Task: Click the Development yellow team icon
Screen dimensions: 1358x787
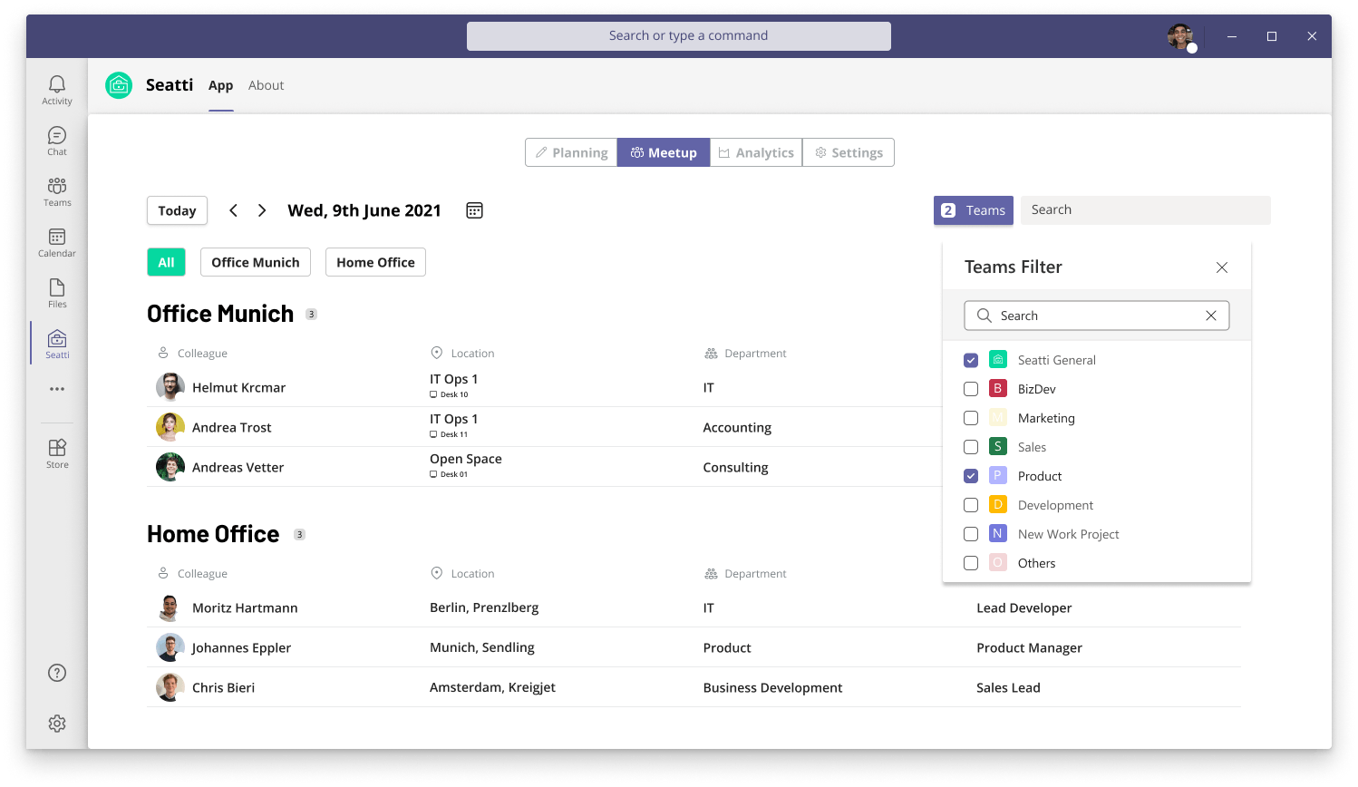Action: pyautogui.click(x=998, y=504)
